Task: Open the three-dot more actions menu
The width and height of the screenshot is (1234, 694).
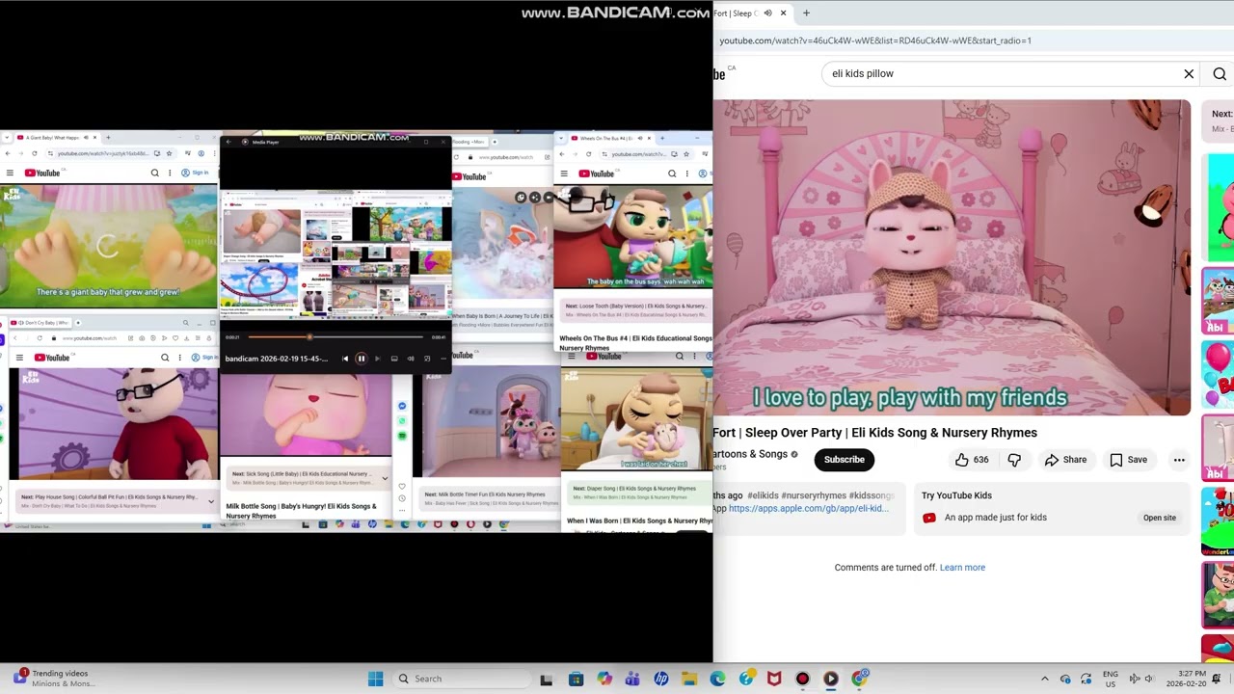Action: (x=1179, y=460)
